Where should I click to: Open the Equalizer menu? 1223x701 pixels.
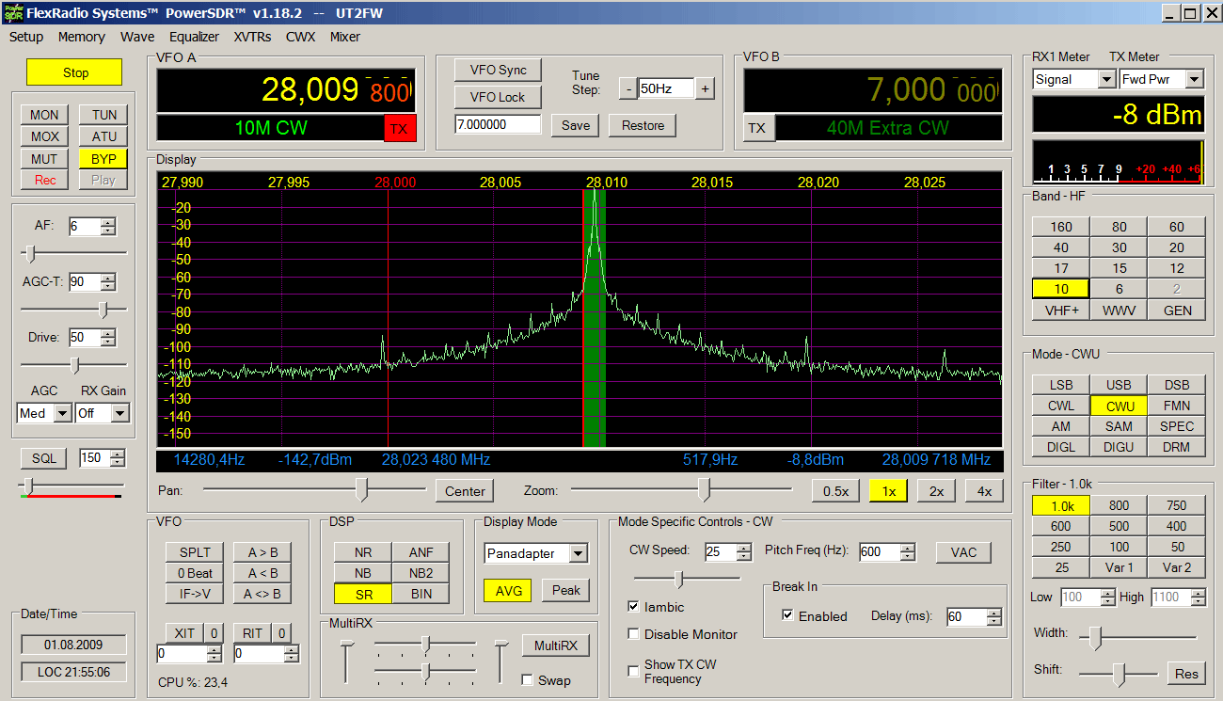point(194,37)
